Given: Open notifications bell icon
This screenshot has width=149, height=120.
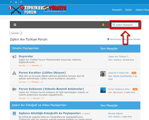Looking at the screenshot, I should click(x=103, y=25).
